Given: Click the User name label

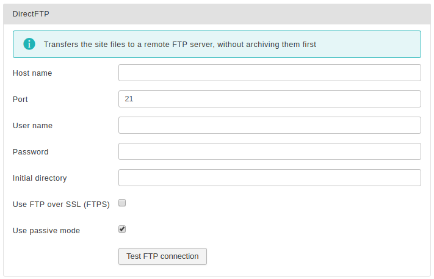Looking at the screenshot, I should coord(33,126).
